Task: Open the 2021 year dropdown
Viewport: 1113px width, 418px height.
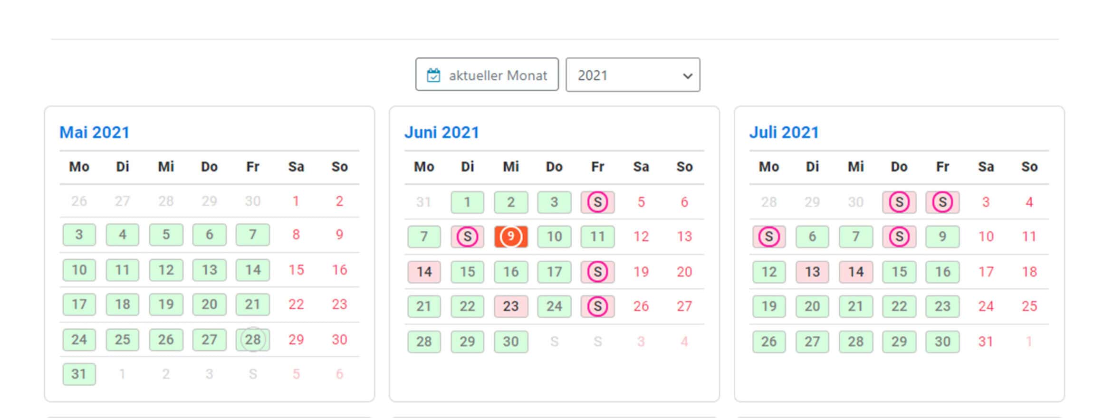Action: pyautogui.click(x=632, y=75)
